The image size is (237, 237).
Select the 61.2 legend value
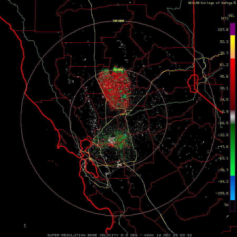[224, 65]
